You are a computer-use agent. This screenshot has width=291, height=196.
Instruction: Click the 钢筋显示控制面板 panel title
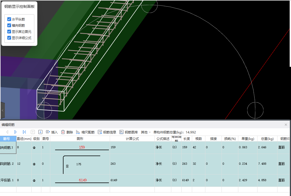click(x=19, y=6)
